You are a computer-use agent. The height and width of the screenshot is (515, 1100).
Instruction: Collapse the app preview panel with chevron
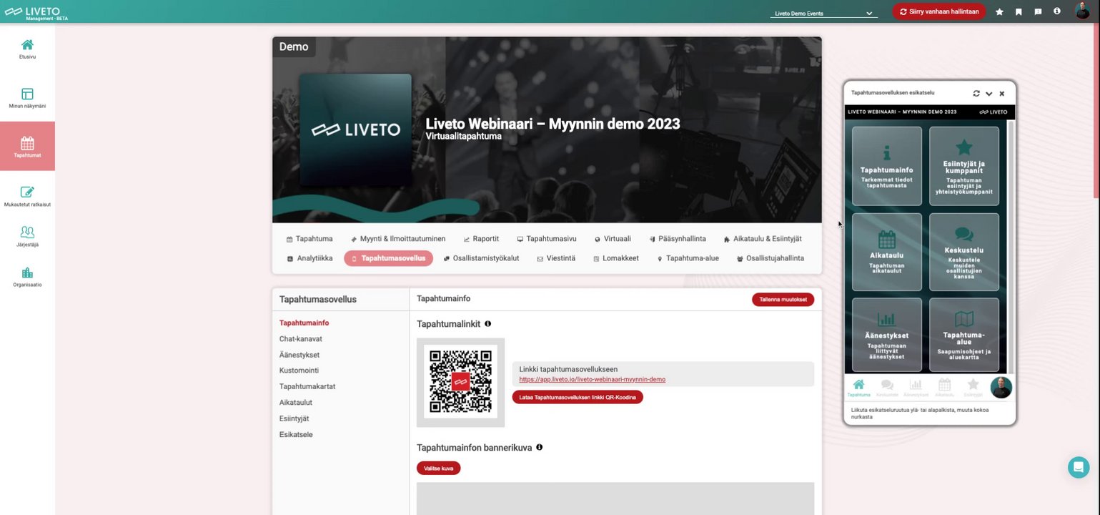[989, 94]
